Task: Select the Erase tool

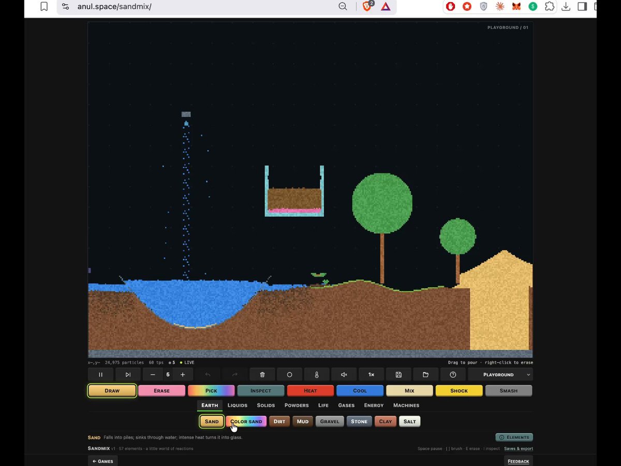Action: 161,390
